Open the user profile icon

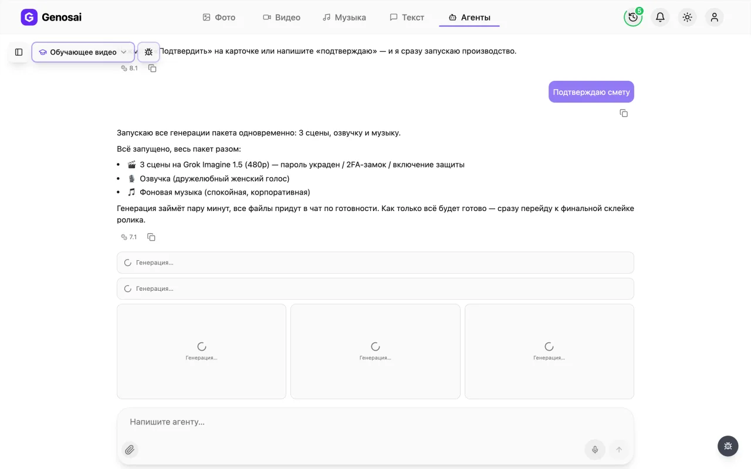coord(714,17)
